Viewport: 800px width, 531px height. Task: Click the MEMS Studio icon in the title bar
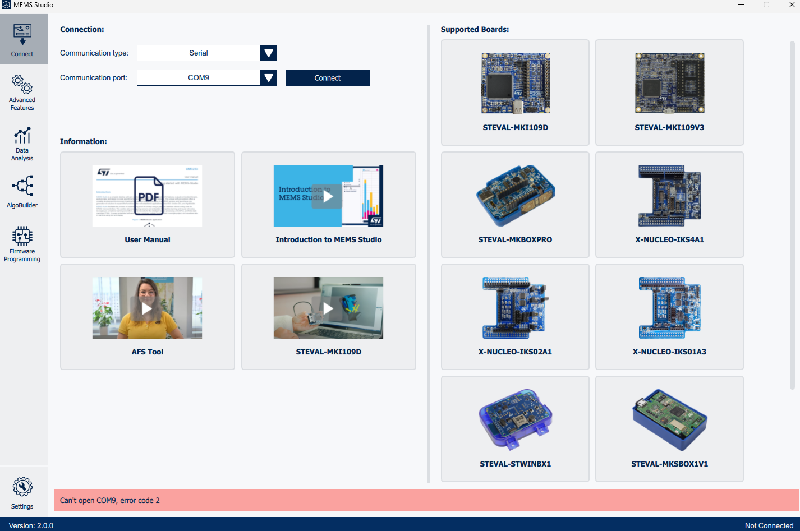click(7, 4)
